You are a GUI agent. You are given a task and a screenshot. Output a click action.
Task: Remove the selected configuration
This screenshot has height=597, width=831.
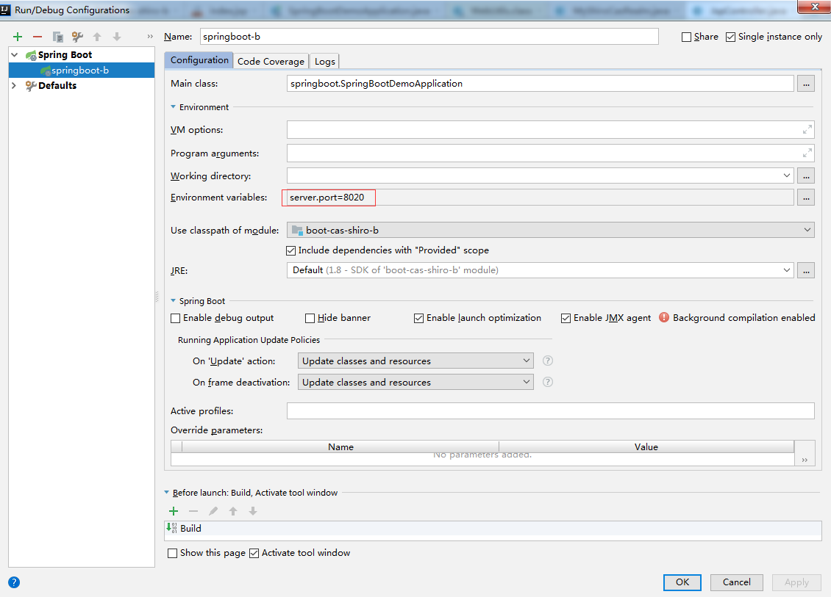tap(37, 36)
